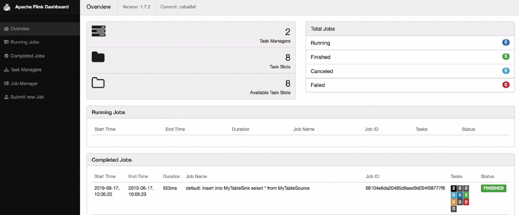Click the Submit new Job upload icon
Image resolution: width=519 pixels, height=215 pixels.
tap(6, 97)
